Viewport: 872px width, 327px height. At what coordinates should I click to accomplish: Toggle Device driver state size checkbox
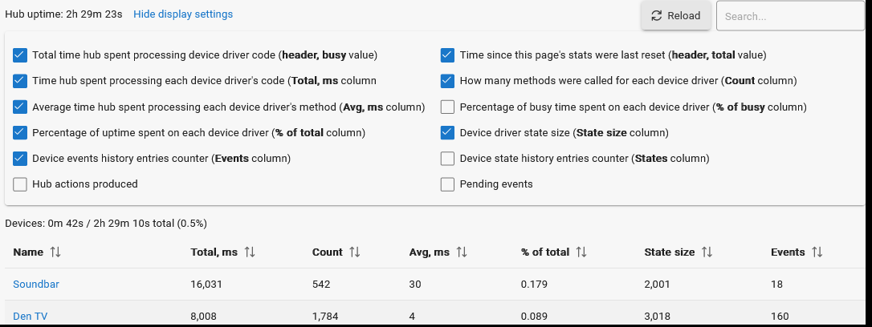pos(448,133)
